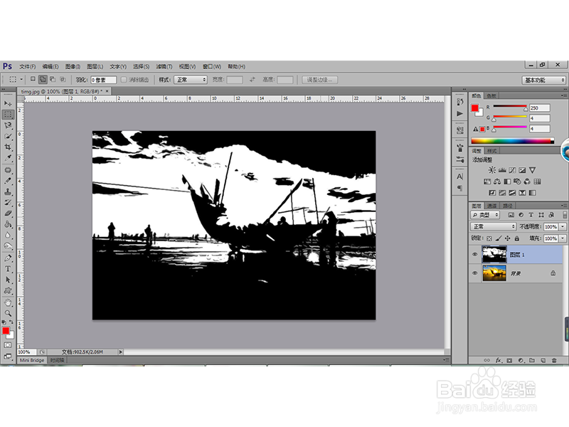569x427 pixels.
Task: Expand the status bar info arrow
Action: click(120, 352)
